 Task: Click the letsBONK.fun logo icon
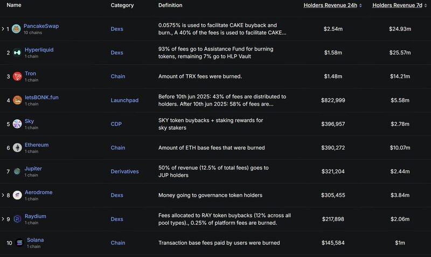[17, 100]
